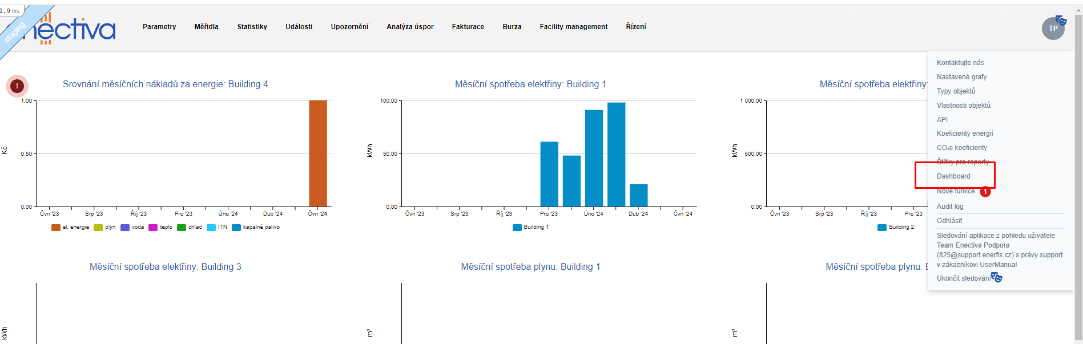Open Audit log from the user menu
Screen dimensions: 1083x344
point(949,207)
